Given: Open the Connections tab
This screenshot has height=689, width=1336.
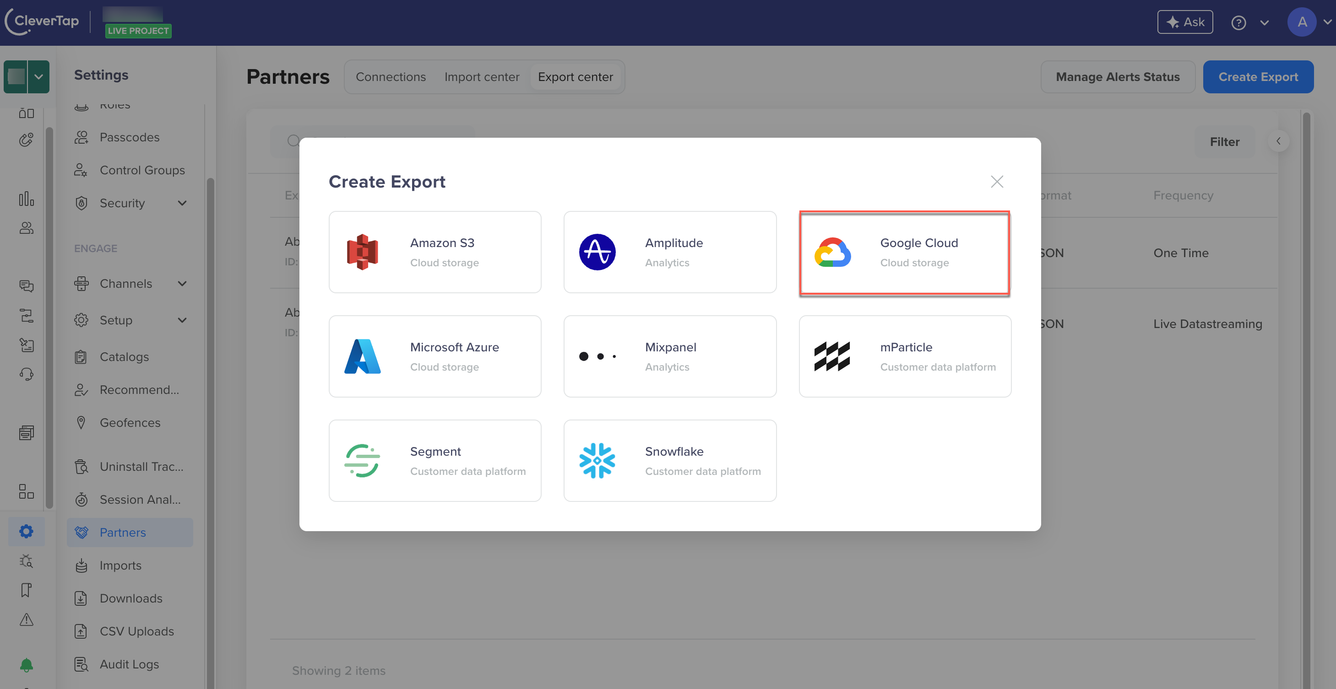Looking at the screenshot, I should pos(391,77).
